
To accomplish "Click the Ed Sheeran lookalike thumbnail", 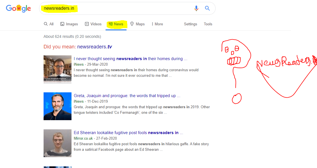I will pos(58,143).
